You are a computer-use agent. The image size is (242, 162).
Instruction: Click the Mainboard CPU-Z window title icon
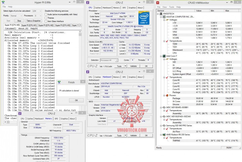point(88,72)
